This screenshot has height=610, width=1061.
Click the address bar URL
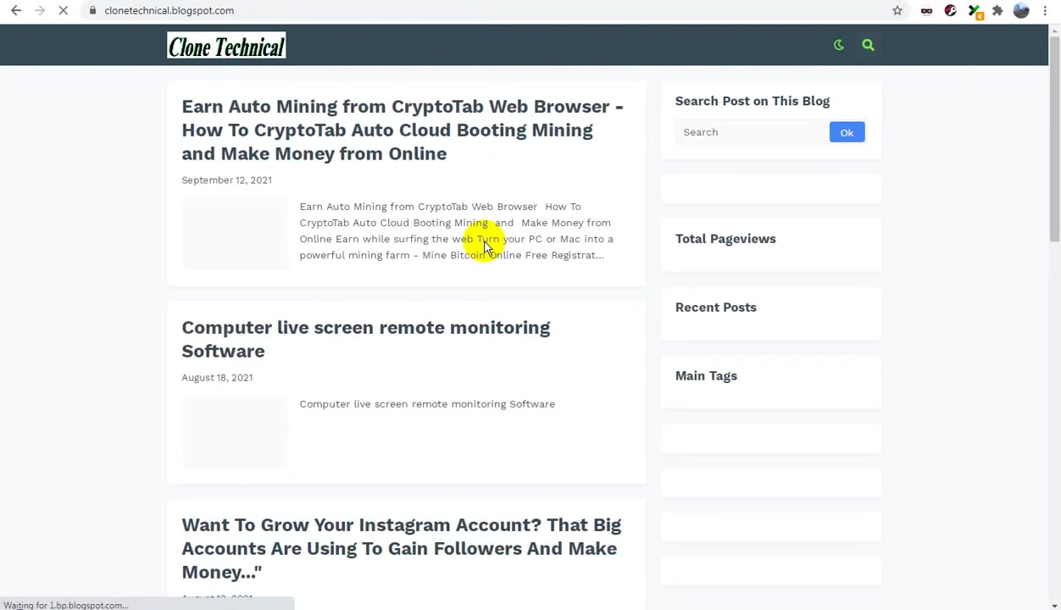[169, 10]
